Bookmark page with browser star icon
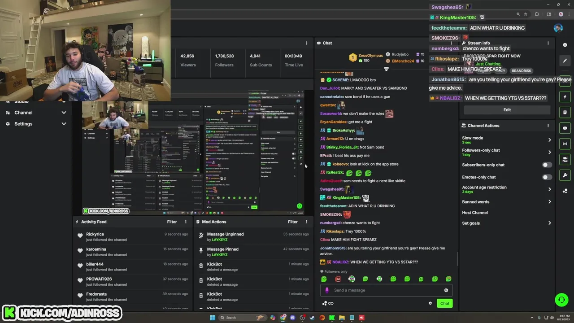 [x=526, y=14]
